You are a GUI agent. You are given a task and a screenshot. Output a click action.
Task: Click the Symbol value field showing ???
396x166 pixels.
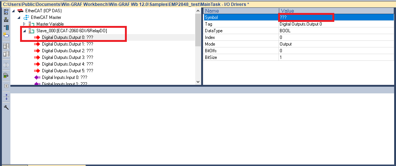coord(306,17)
